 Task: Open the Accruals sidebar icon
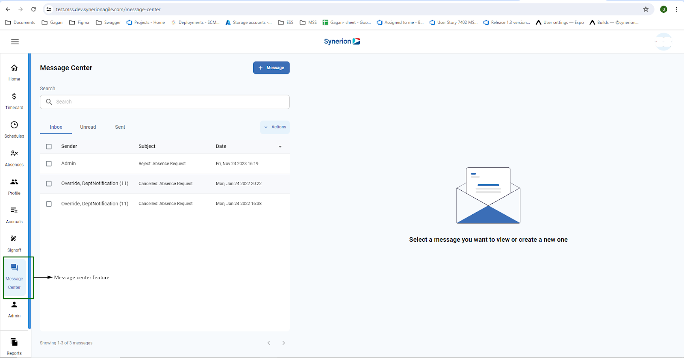(x=14, y=210)
